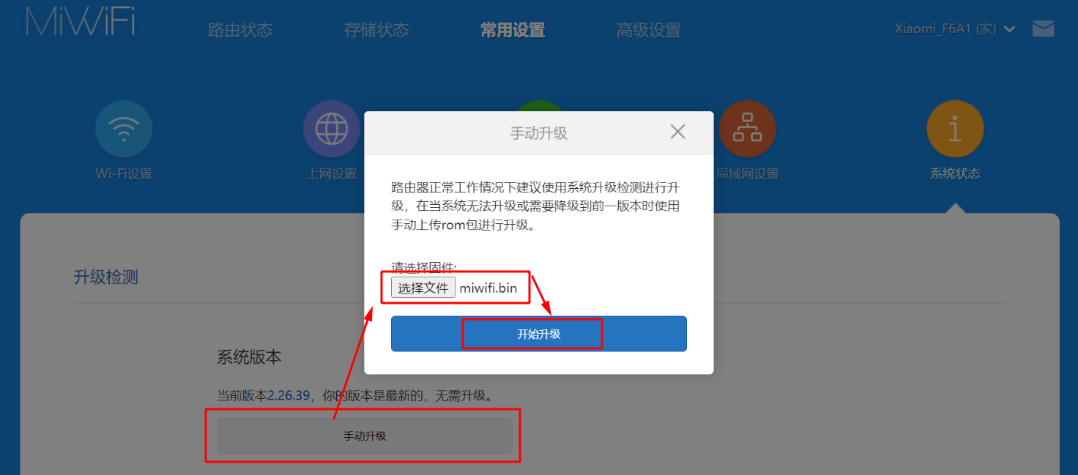Open manual upgrade via 手动升级 button
Viewport: 1078px width, 475px height.
click(x=365, y=436)
